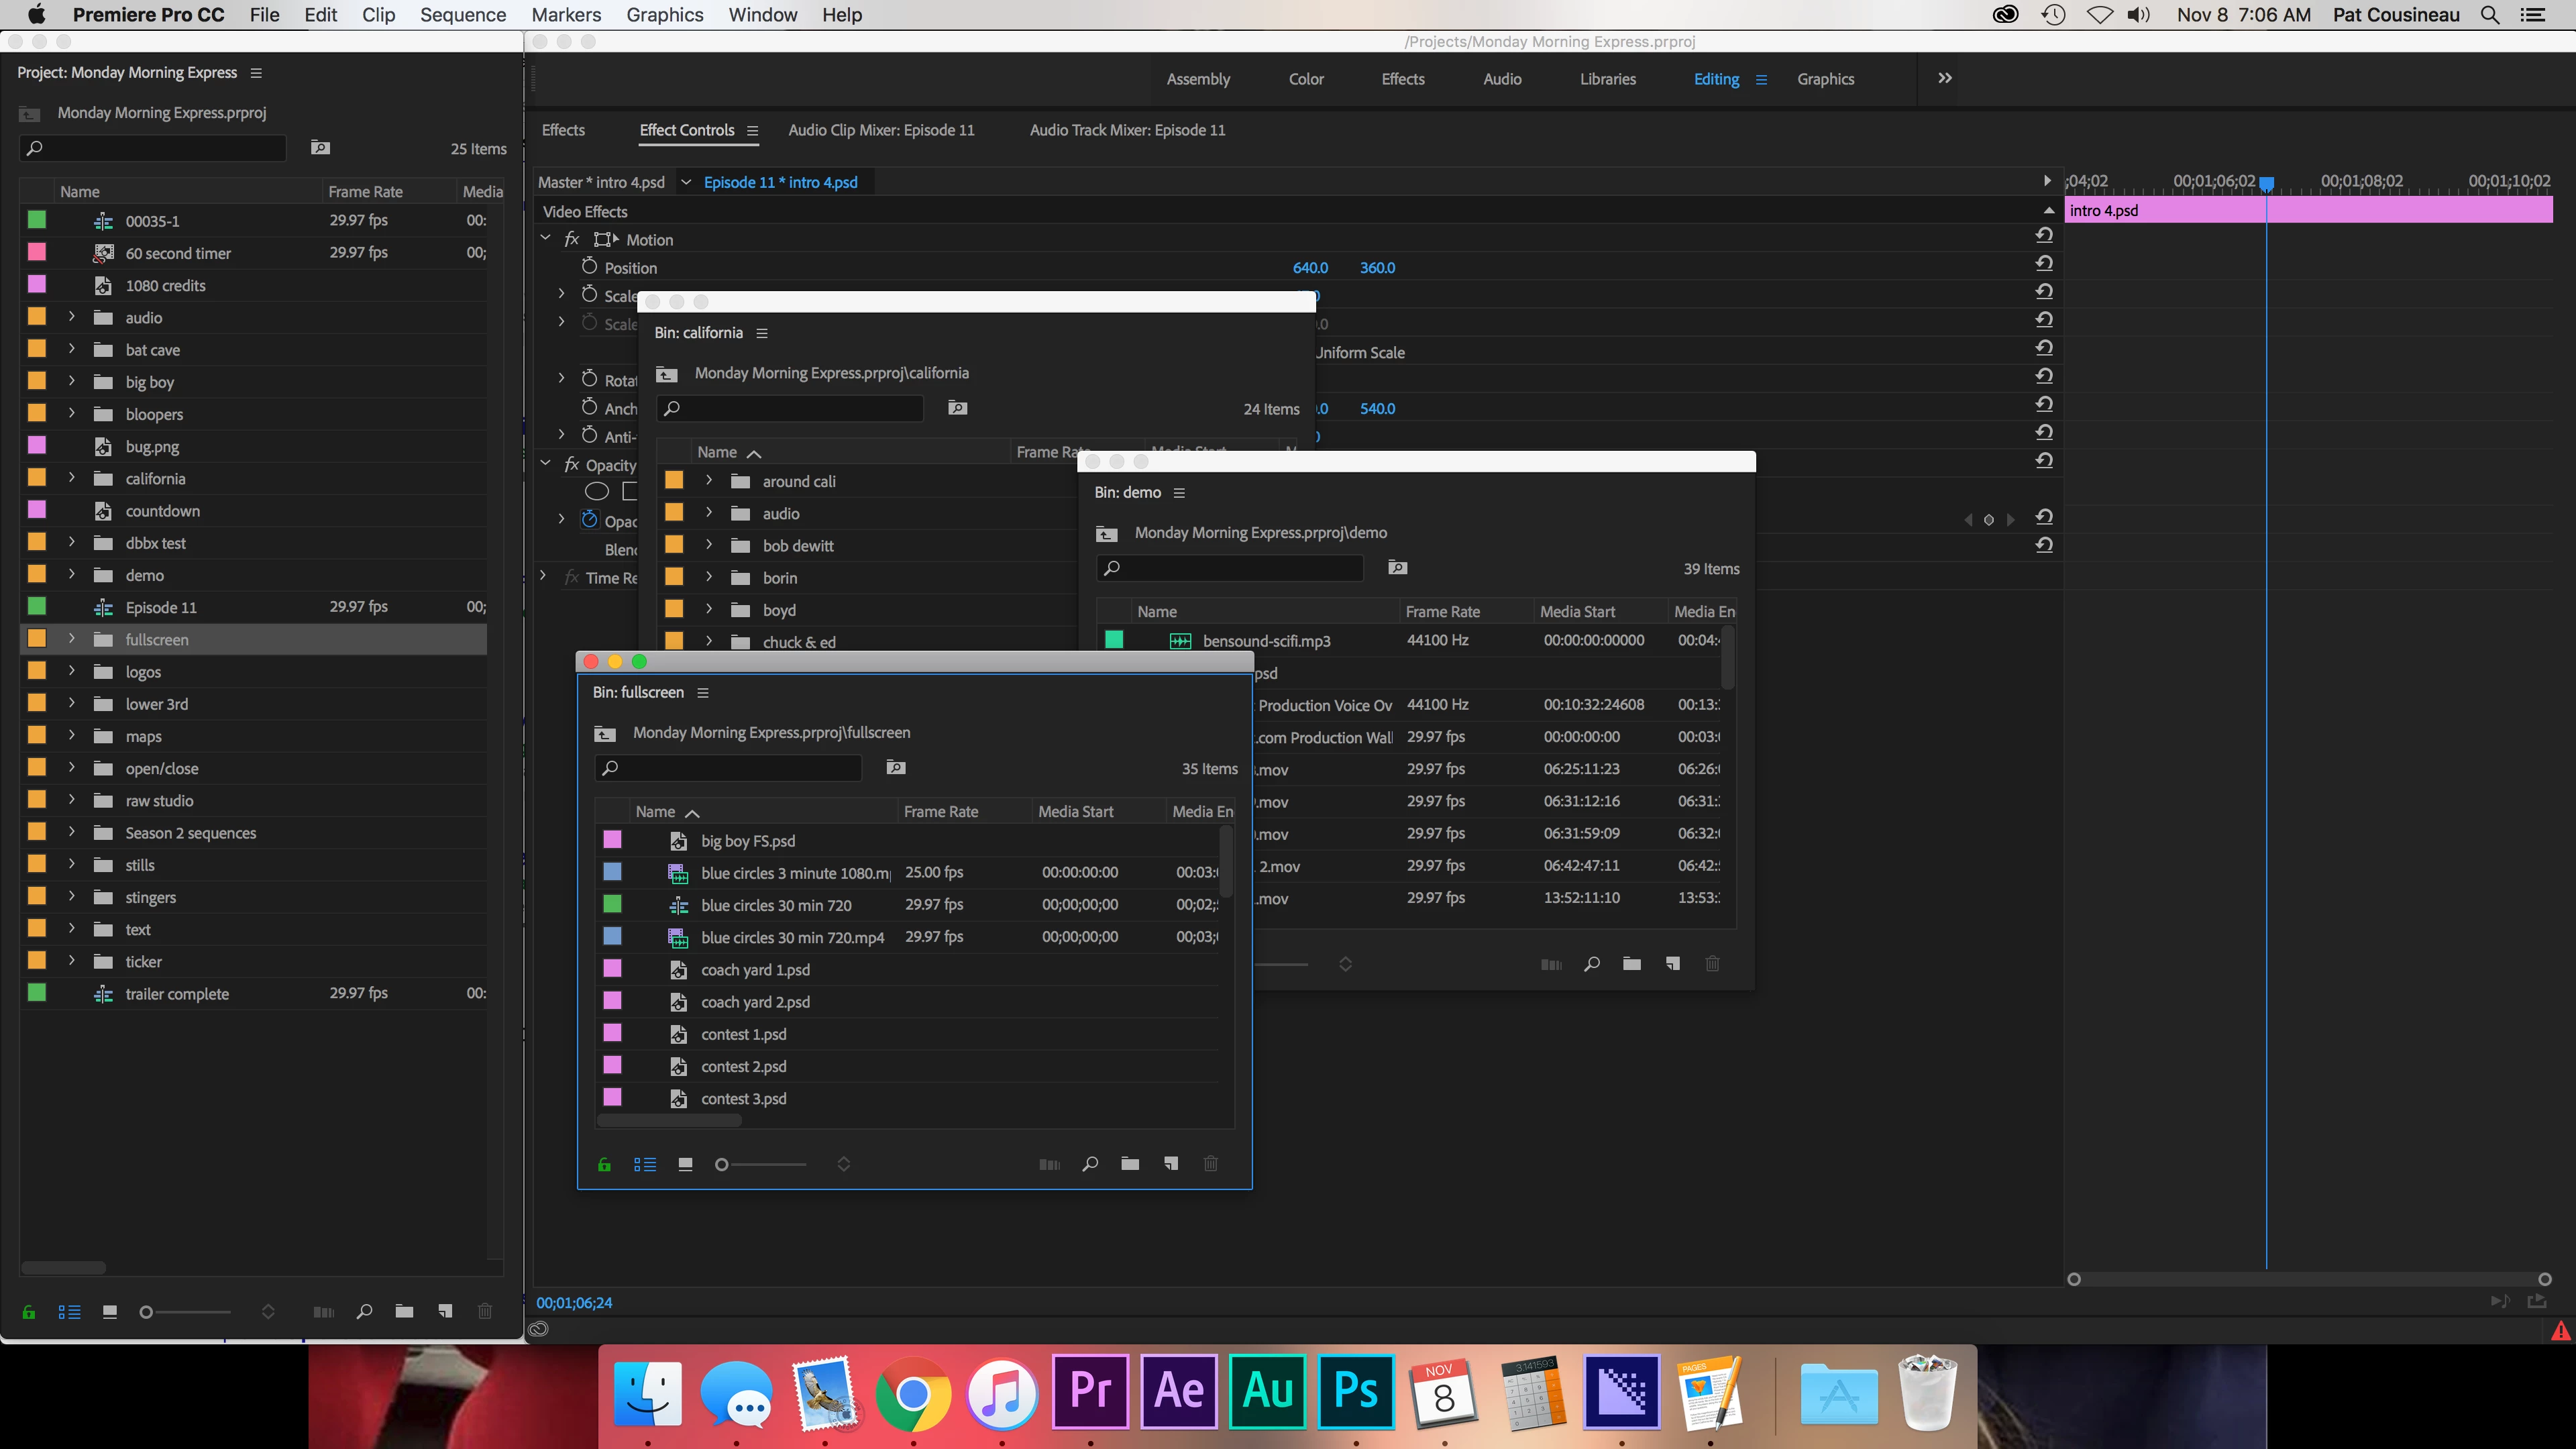
Task: Collapse the Motion effect properties
Action: 546,238
